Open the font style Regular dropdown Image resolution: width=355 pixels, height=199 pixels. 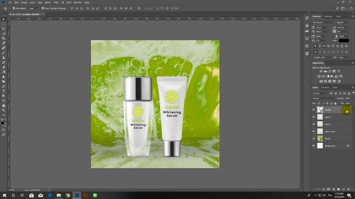(x=343, y=23)
